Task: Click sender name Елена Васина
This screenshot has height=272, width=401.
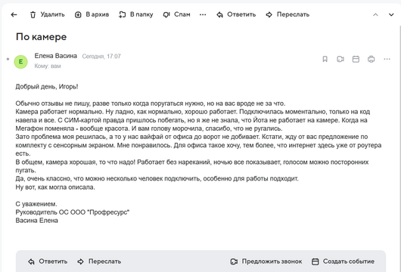Action: click(x=56, y=56)
